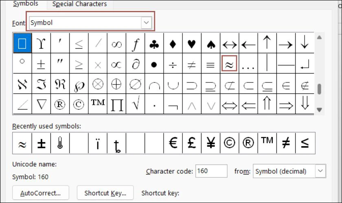Open the Font dropdown list
The width and height of the screenshot is (342, 203).
point(146,22)
